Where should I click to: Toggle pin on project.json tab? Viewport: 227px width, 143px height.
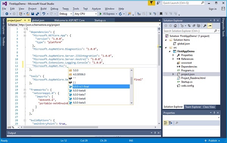tap(25, 20)
